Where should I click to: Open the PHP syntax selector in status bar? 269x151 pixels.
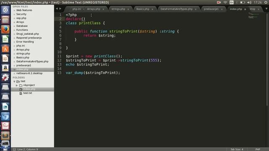pos(258,149)
